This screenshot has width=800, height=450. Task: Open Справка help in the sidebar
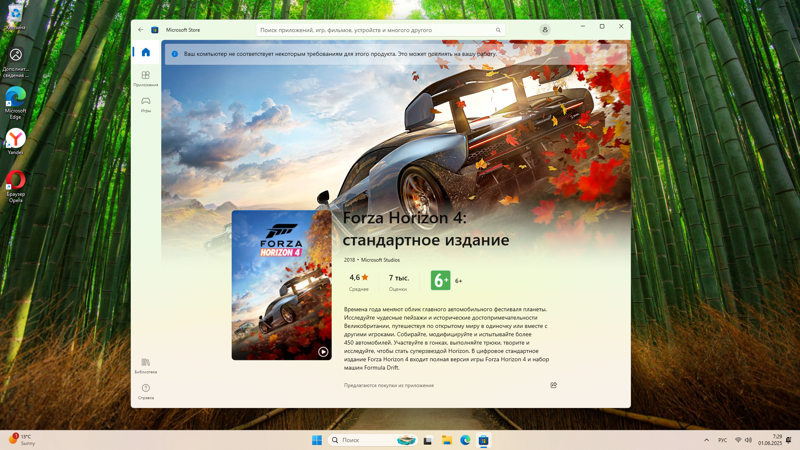click(145, 391)
